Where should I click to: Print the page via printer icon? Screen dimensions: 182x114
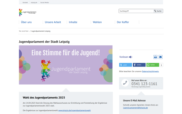pos(155,57)
